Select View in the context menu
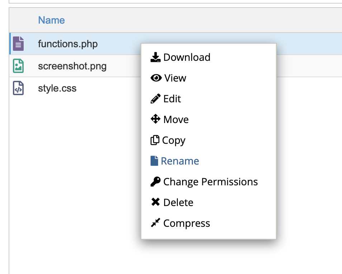 (175, 78)
